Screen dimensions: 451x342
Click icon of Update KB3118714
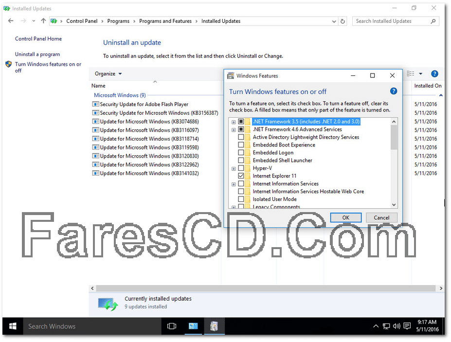point(95,139)
